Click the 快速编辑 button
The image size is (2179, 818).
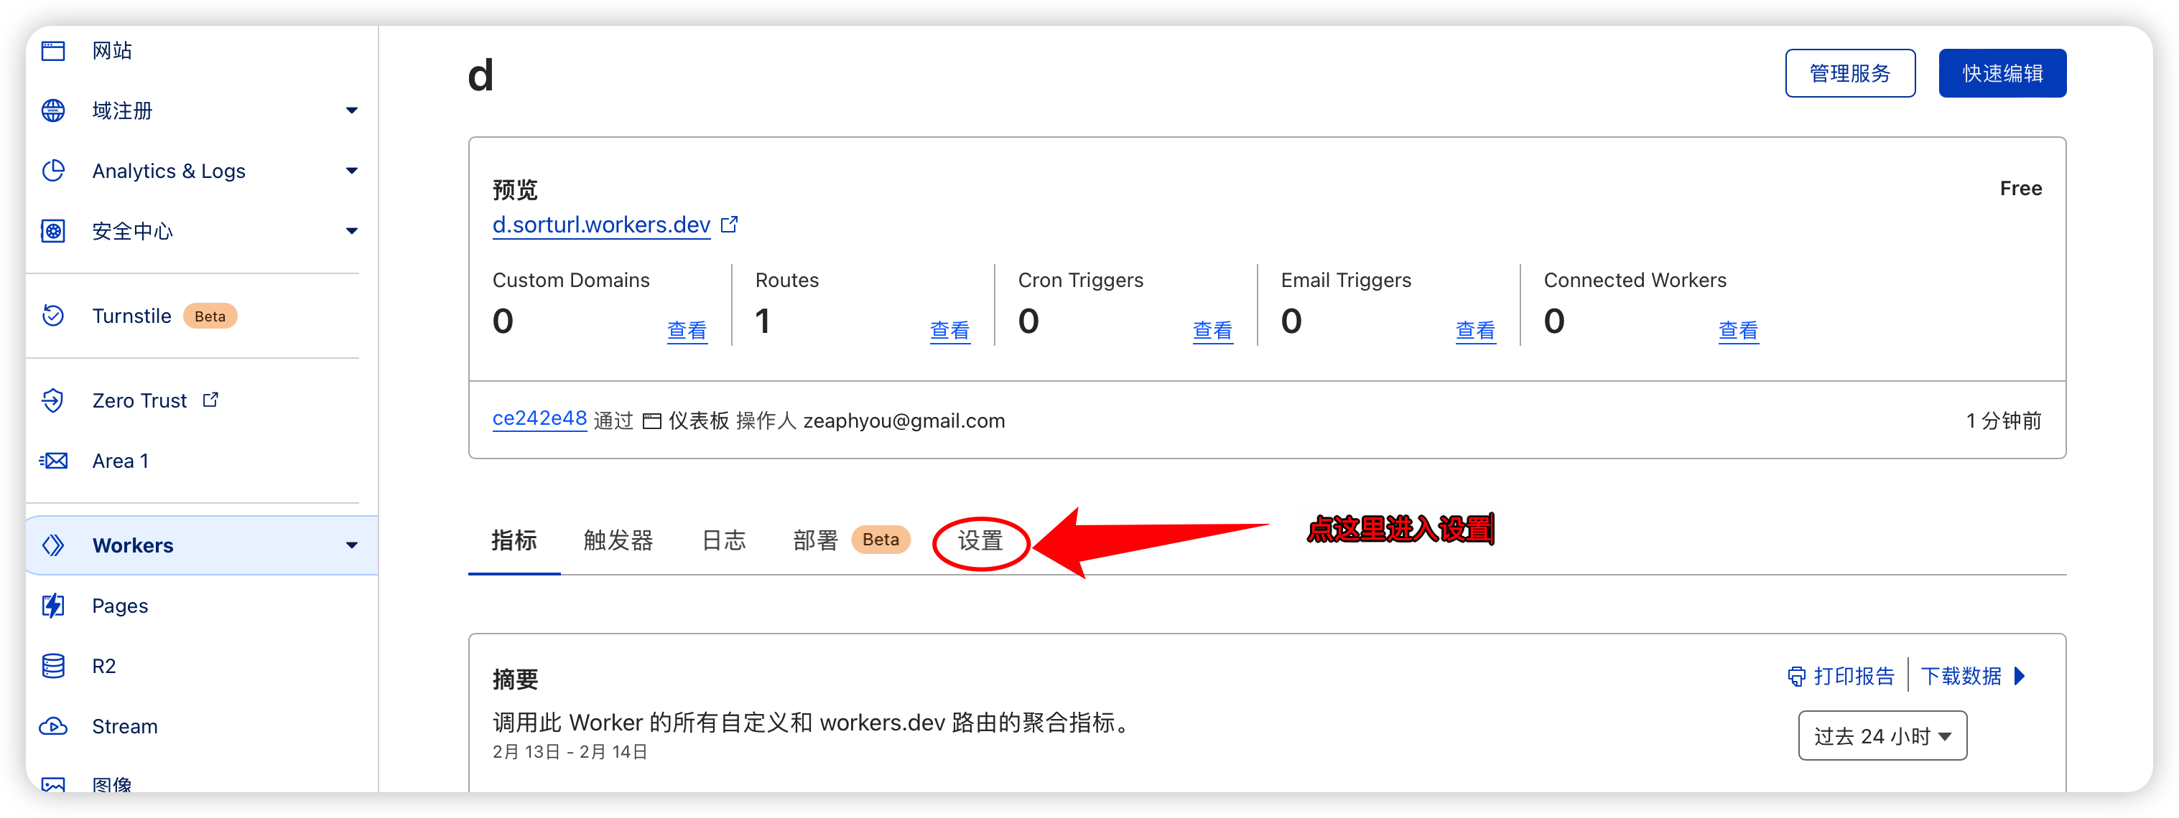2002,72
